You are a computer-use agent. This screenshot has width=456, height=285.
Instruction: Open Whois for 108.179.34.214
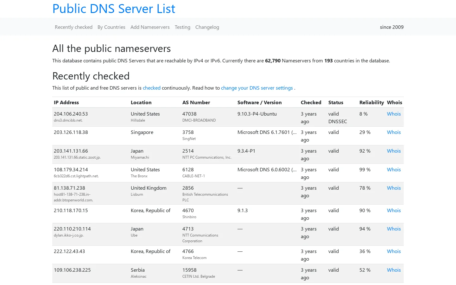tap(394, 169)
